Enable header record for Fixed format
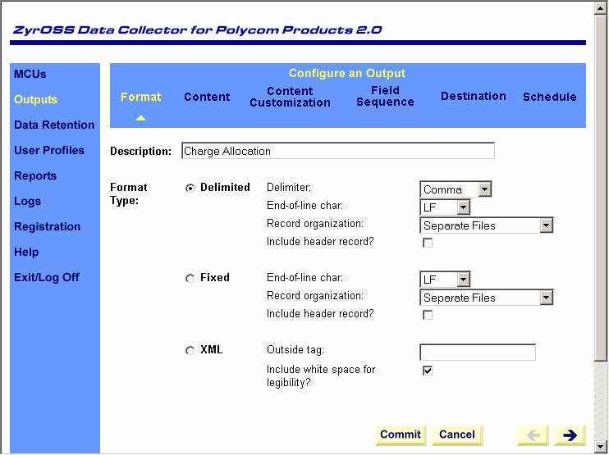The image size is (609, 455). tap(428, 315)
